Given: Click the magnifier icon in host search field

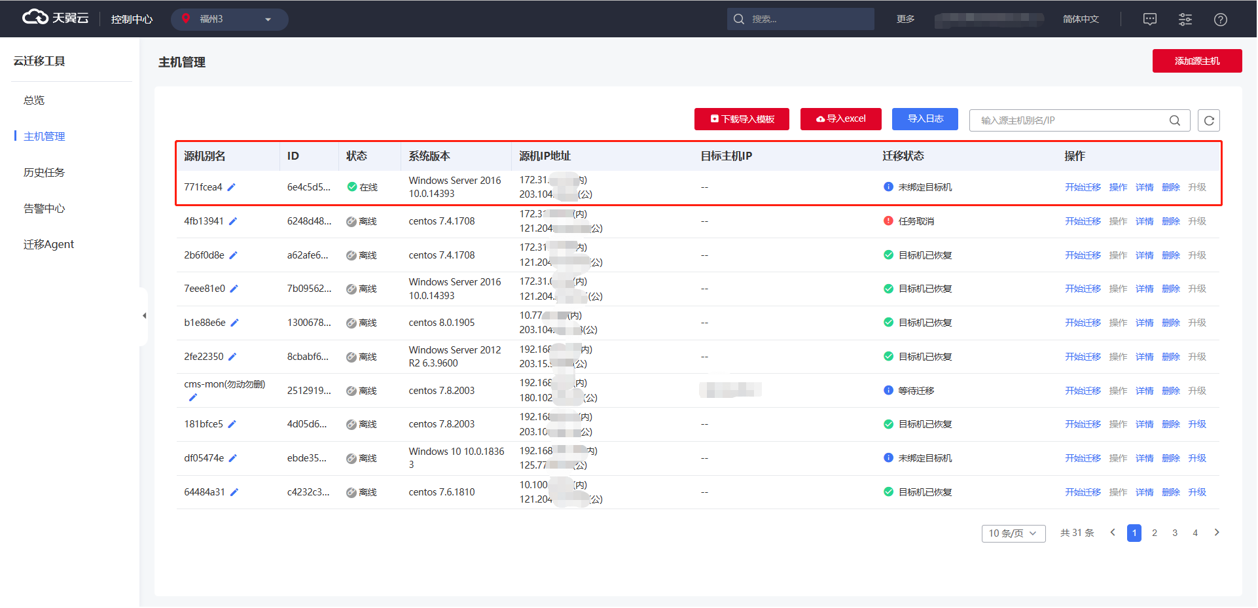Looking at the screenshot, I should click(1176, 120).
